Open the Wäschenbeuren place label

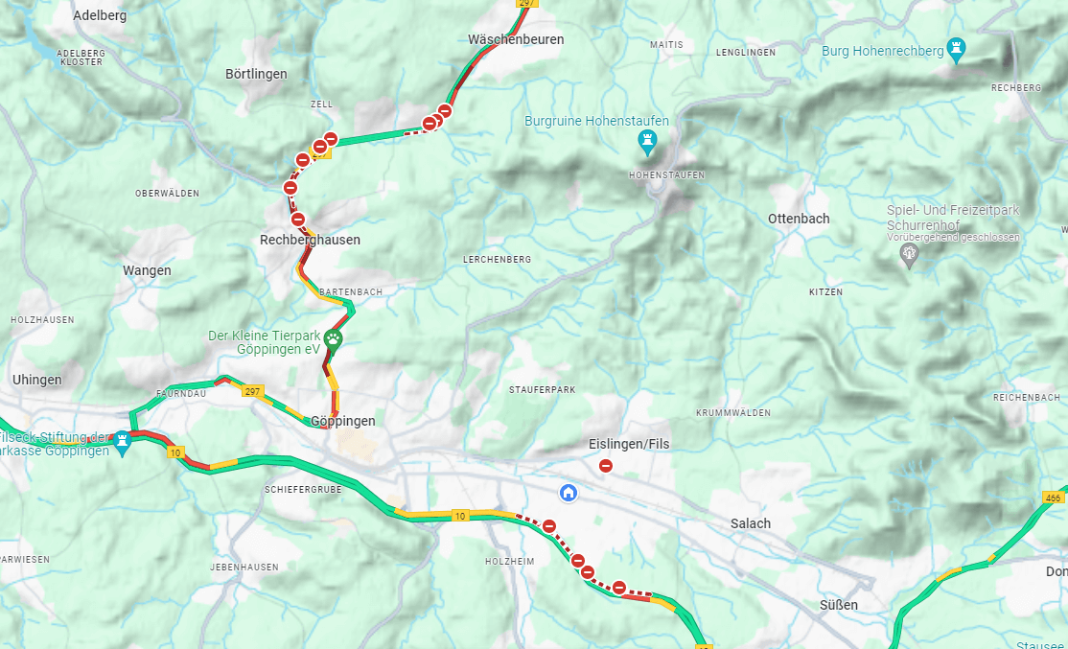(516, 39)
